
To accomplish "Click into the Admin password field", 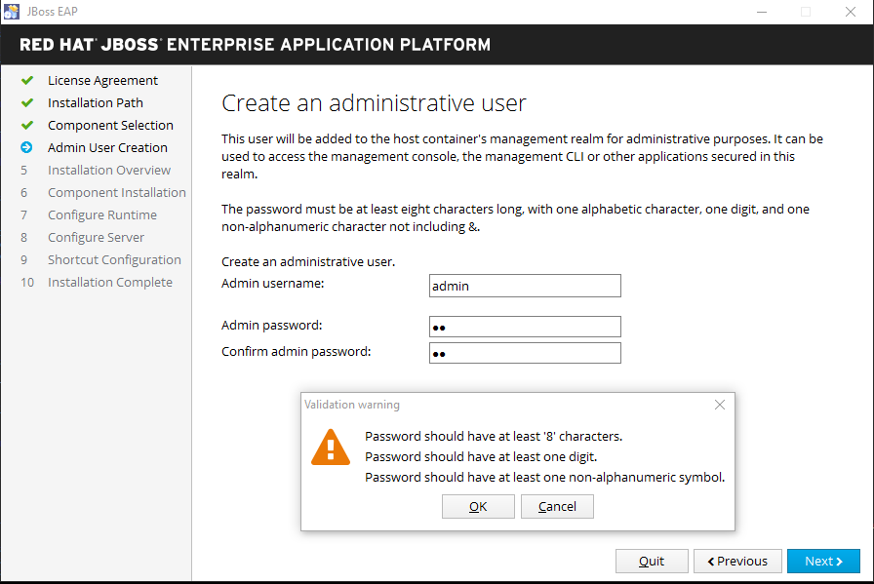I will point(525,327).
